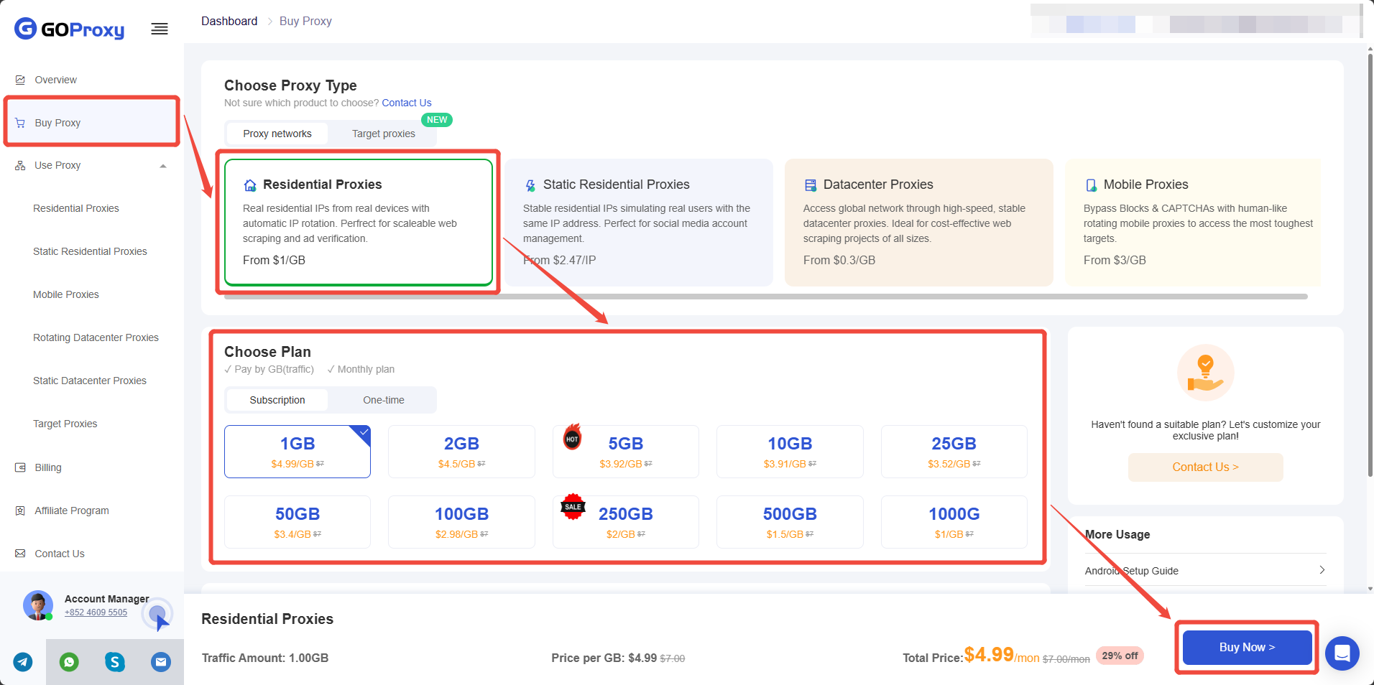
Task: Switch to the Subscription tab
Action: 277,400
